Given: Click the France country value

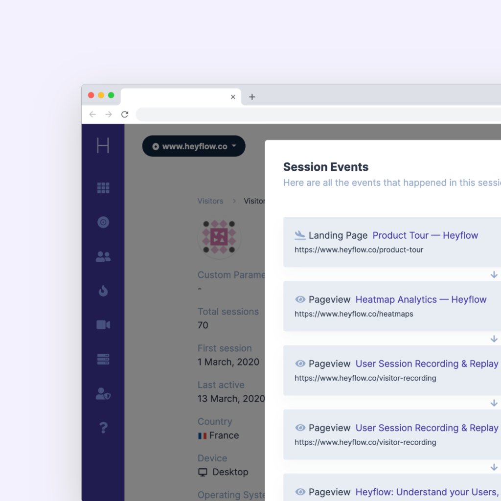Looking at the screenshot, I should (x=219, y=435).
